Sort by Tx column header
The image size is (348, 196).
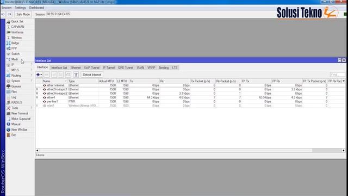144,81
